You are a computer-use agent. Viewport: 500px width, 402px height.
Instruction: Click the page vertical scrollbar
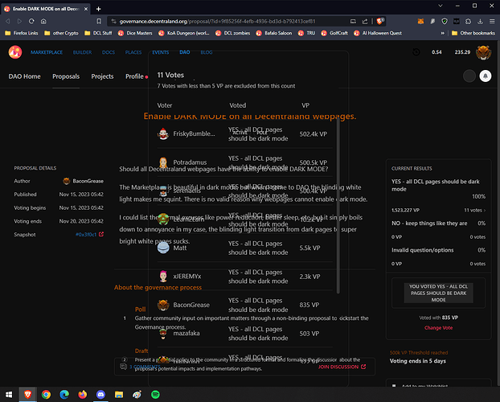[498, 213]
